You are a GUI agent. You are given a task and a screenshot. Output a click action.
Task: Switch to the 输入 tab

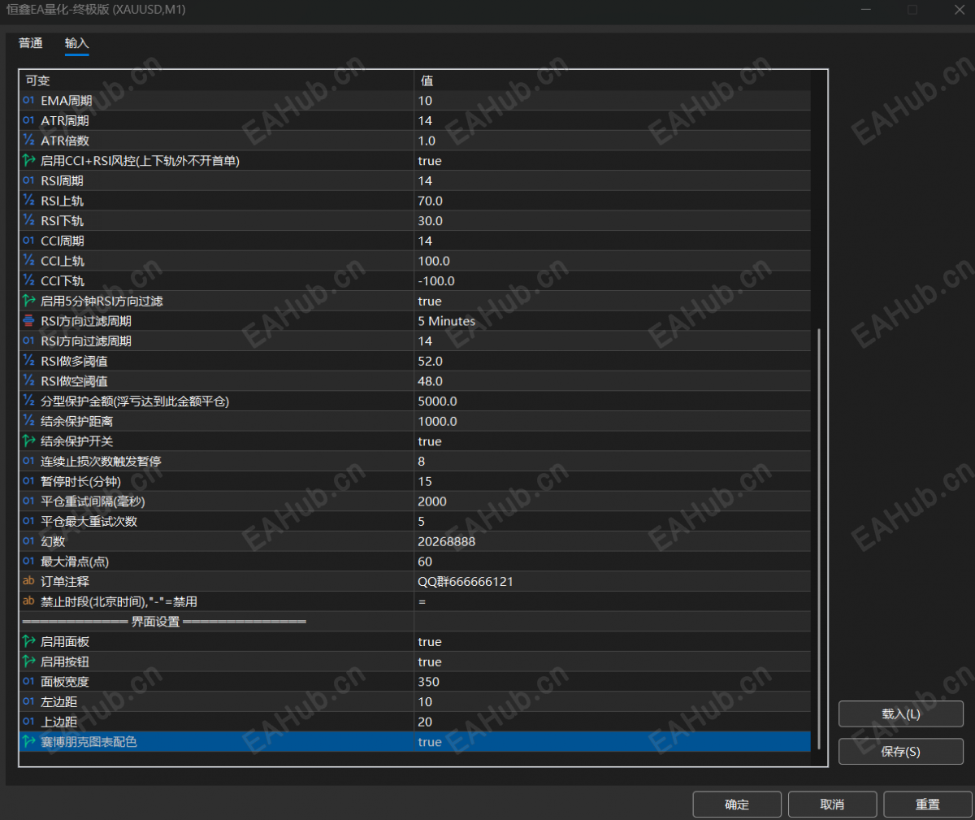click(x=76, y=43)
